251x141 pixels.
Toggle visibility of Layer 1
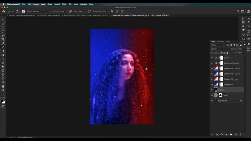(212, 95)
